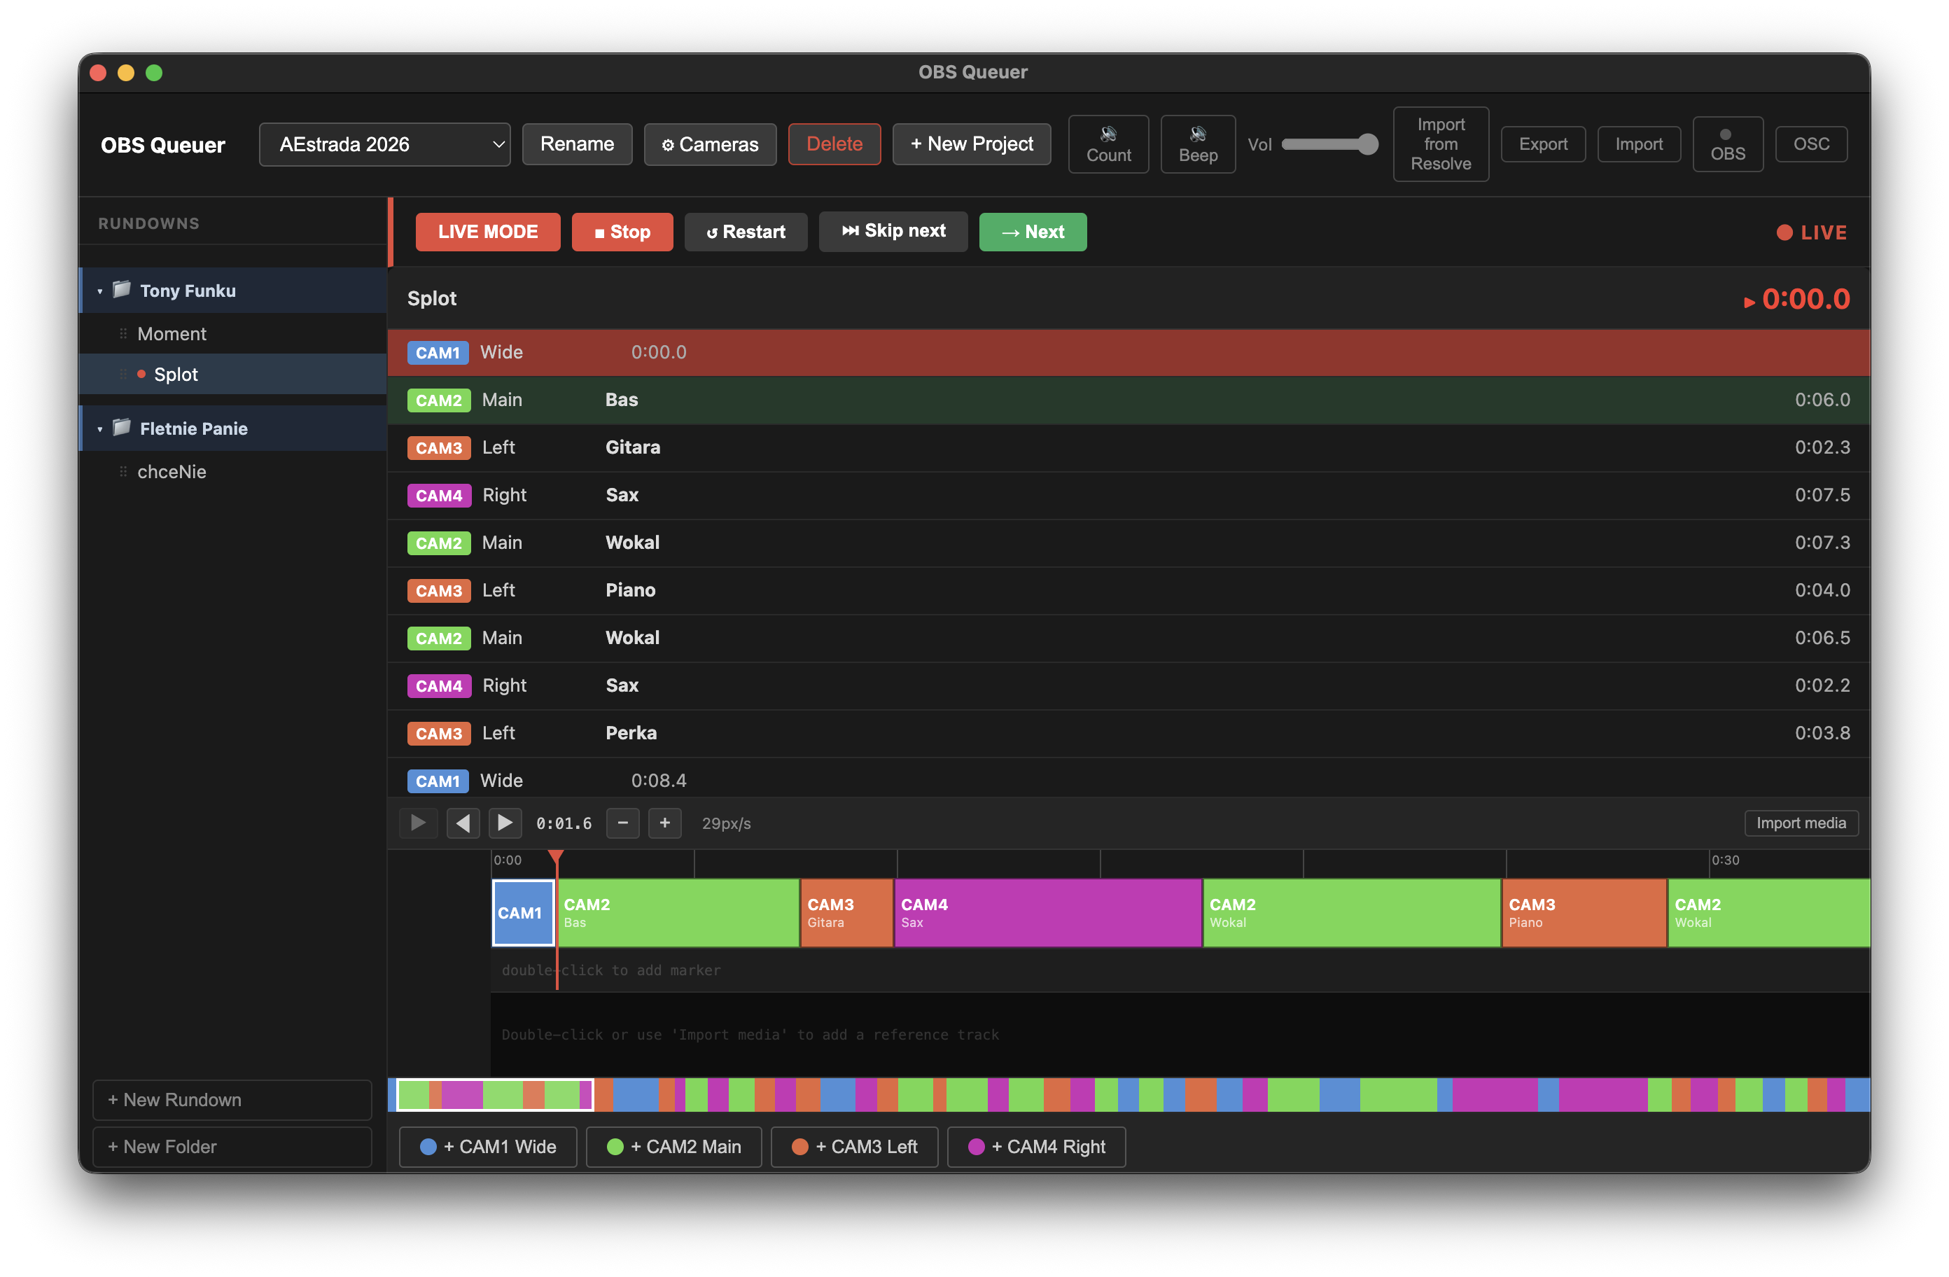
Task: Add a CAM4 Right cue
Action: pos(1036,1147)
